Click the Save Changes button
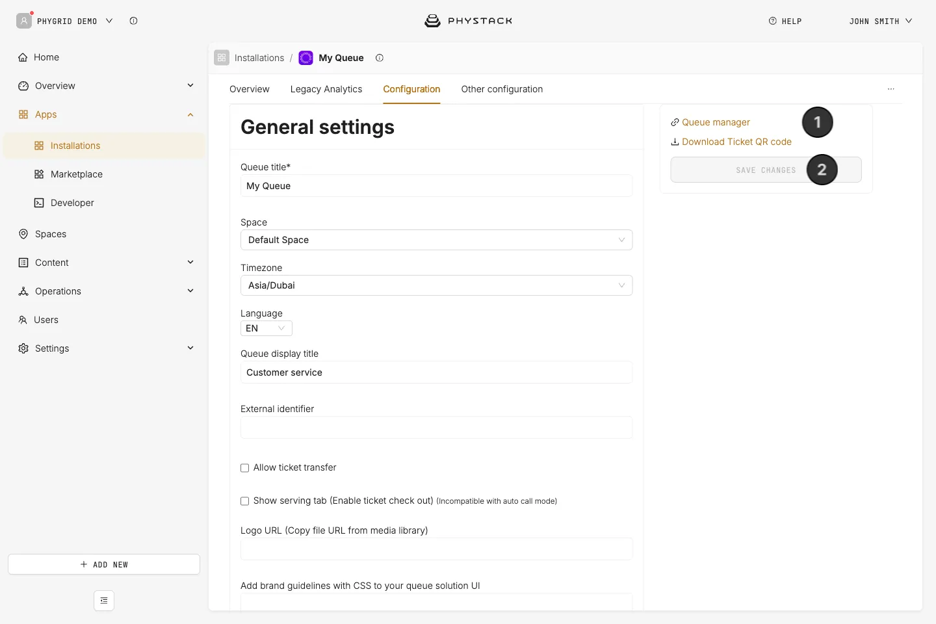936x624 pixels. tap(766, 170)
